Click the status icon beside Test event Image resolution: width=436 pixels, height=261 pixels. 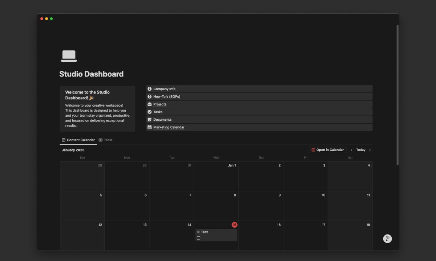click(x=198, y=232)
